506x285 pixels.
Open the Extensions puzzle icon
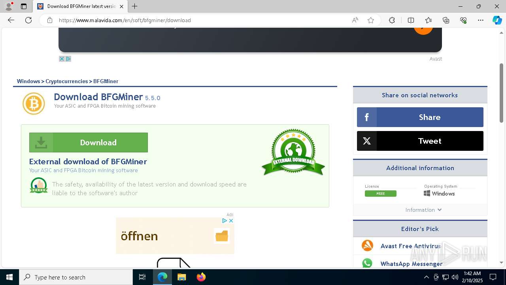[x=392, y=20]
